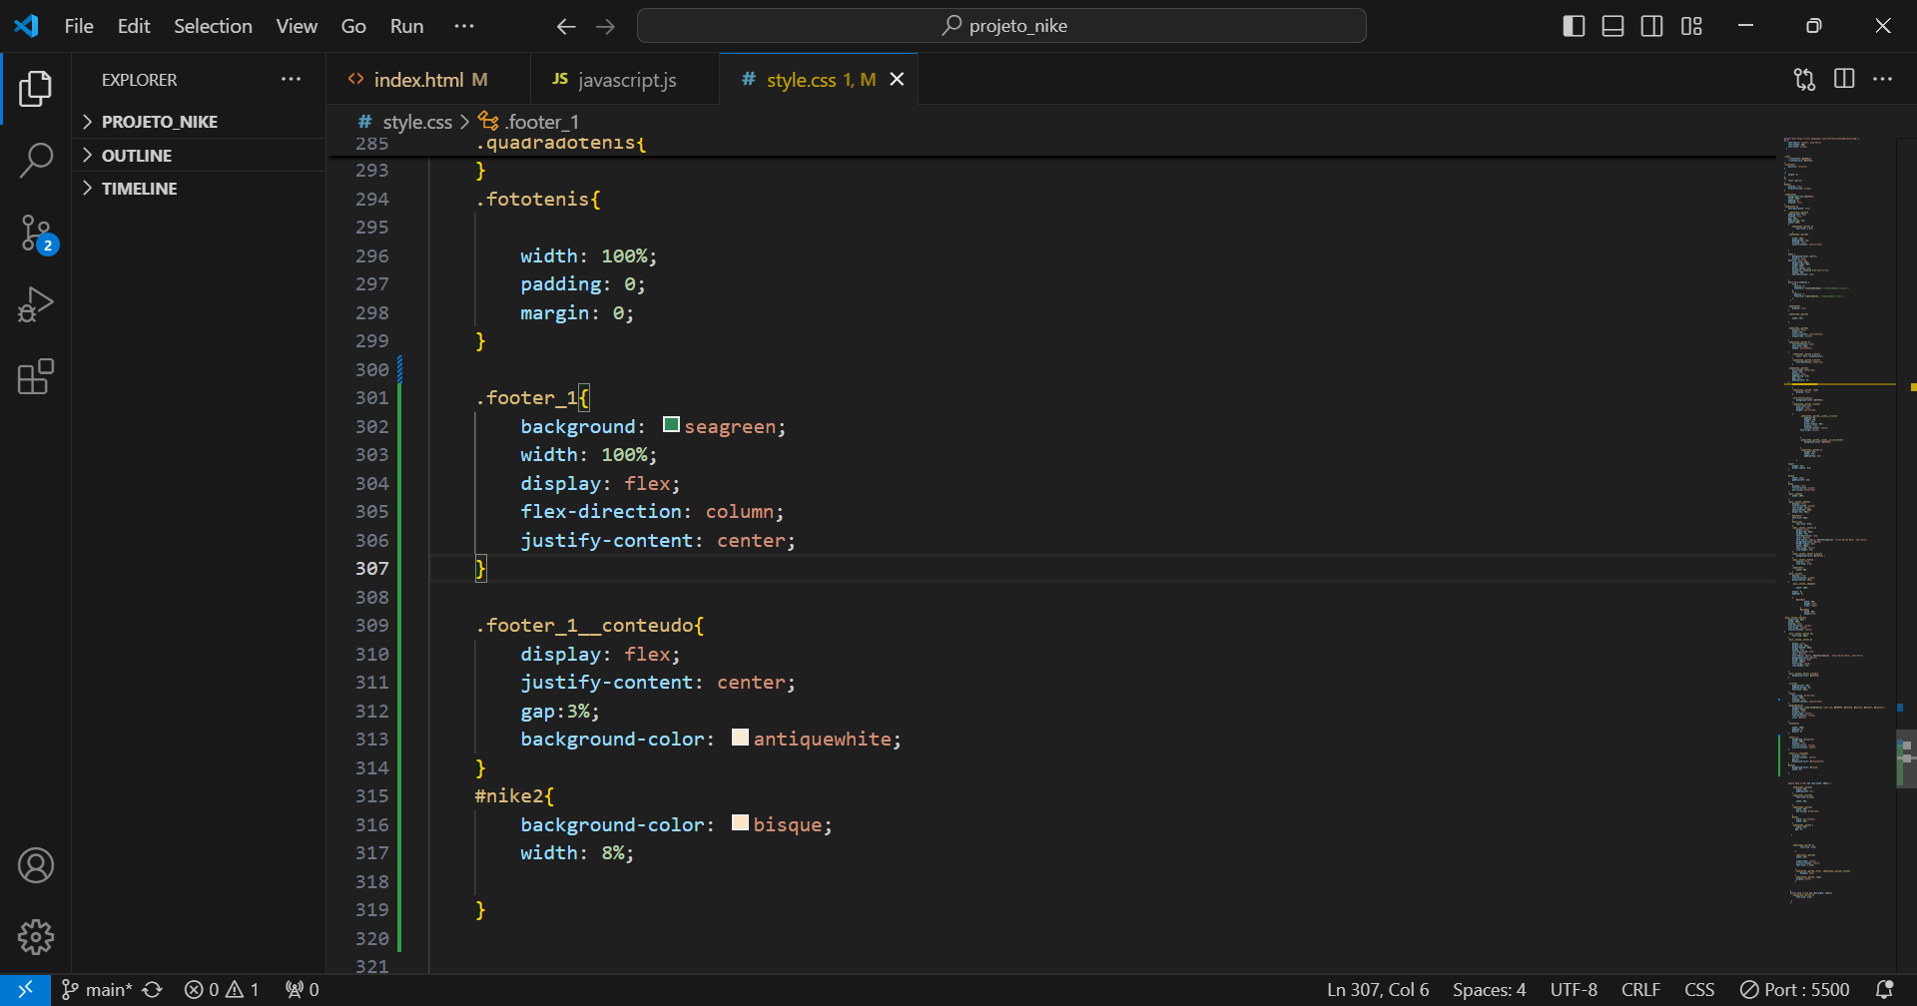Click the sticky .quadradotenis header line
Screen dimensions: 1917x1006
(x=1051, y=144)
